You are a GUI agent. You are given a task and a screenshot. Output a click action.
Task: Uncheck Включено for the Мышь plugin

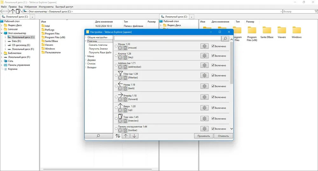click(x=213, y=46)
